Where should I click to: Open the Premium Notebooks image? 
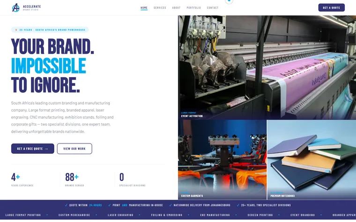pos(311,160)
